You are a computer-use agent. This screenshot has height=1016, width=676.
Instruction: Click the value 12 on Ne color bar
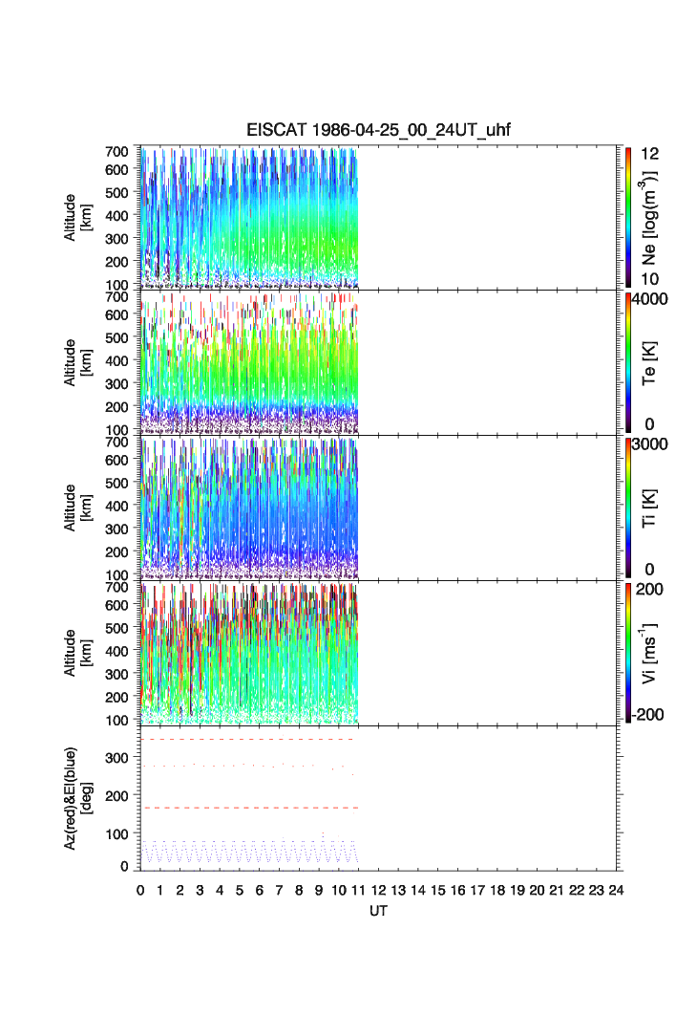coord(649,154)
